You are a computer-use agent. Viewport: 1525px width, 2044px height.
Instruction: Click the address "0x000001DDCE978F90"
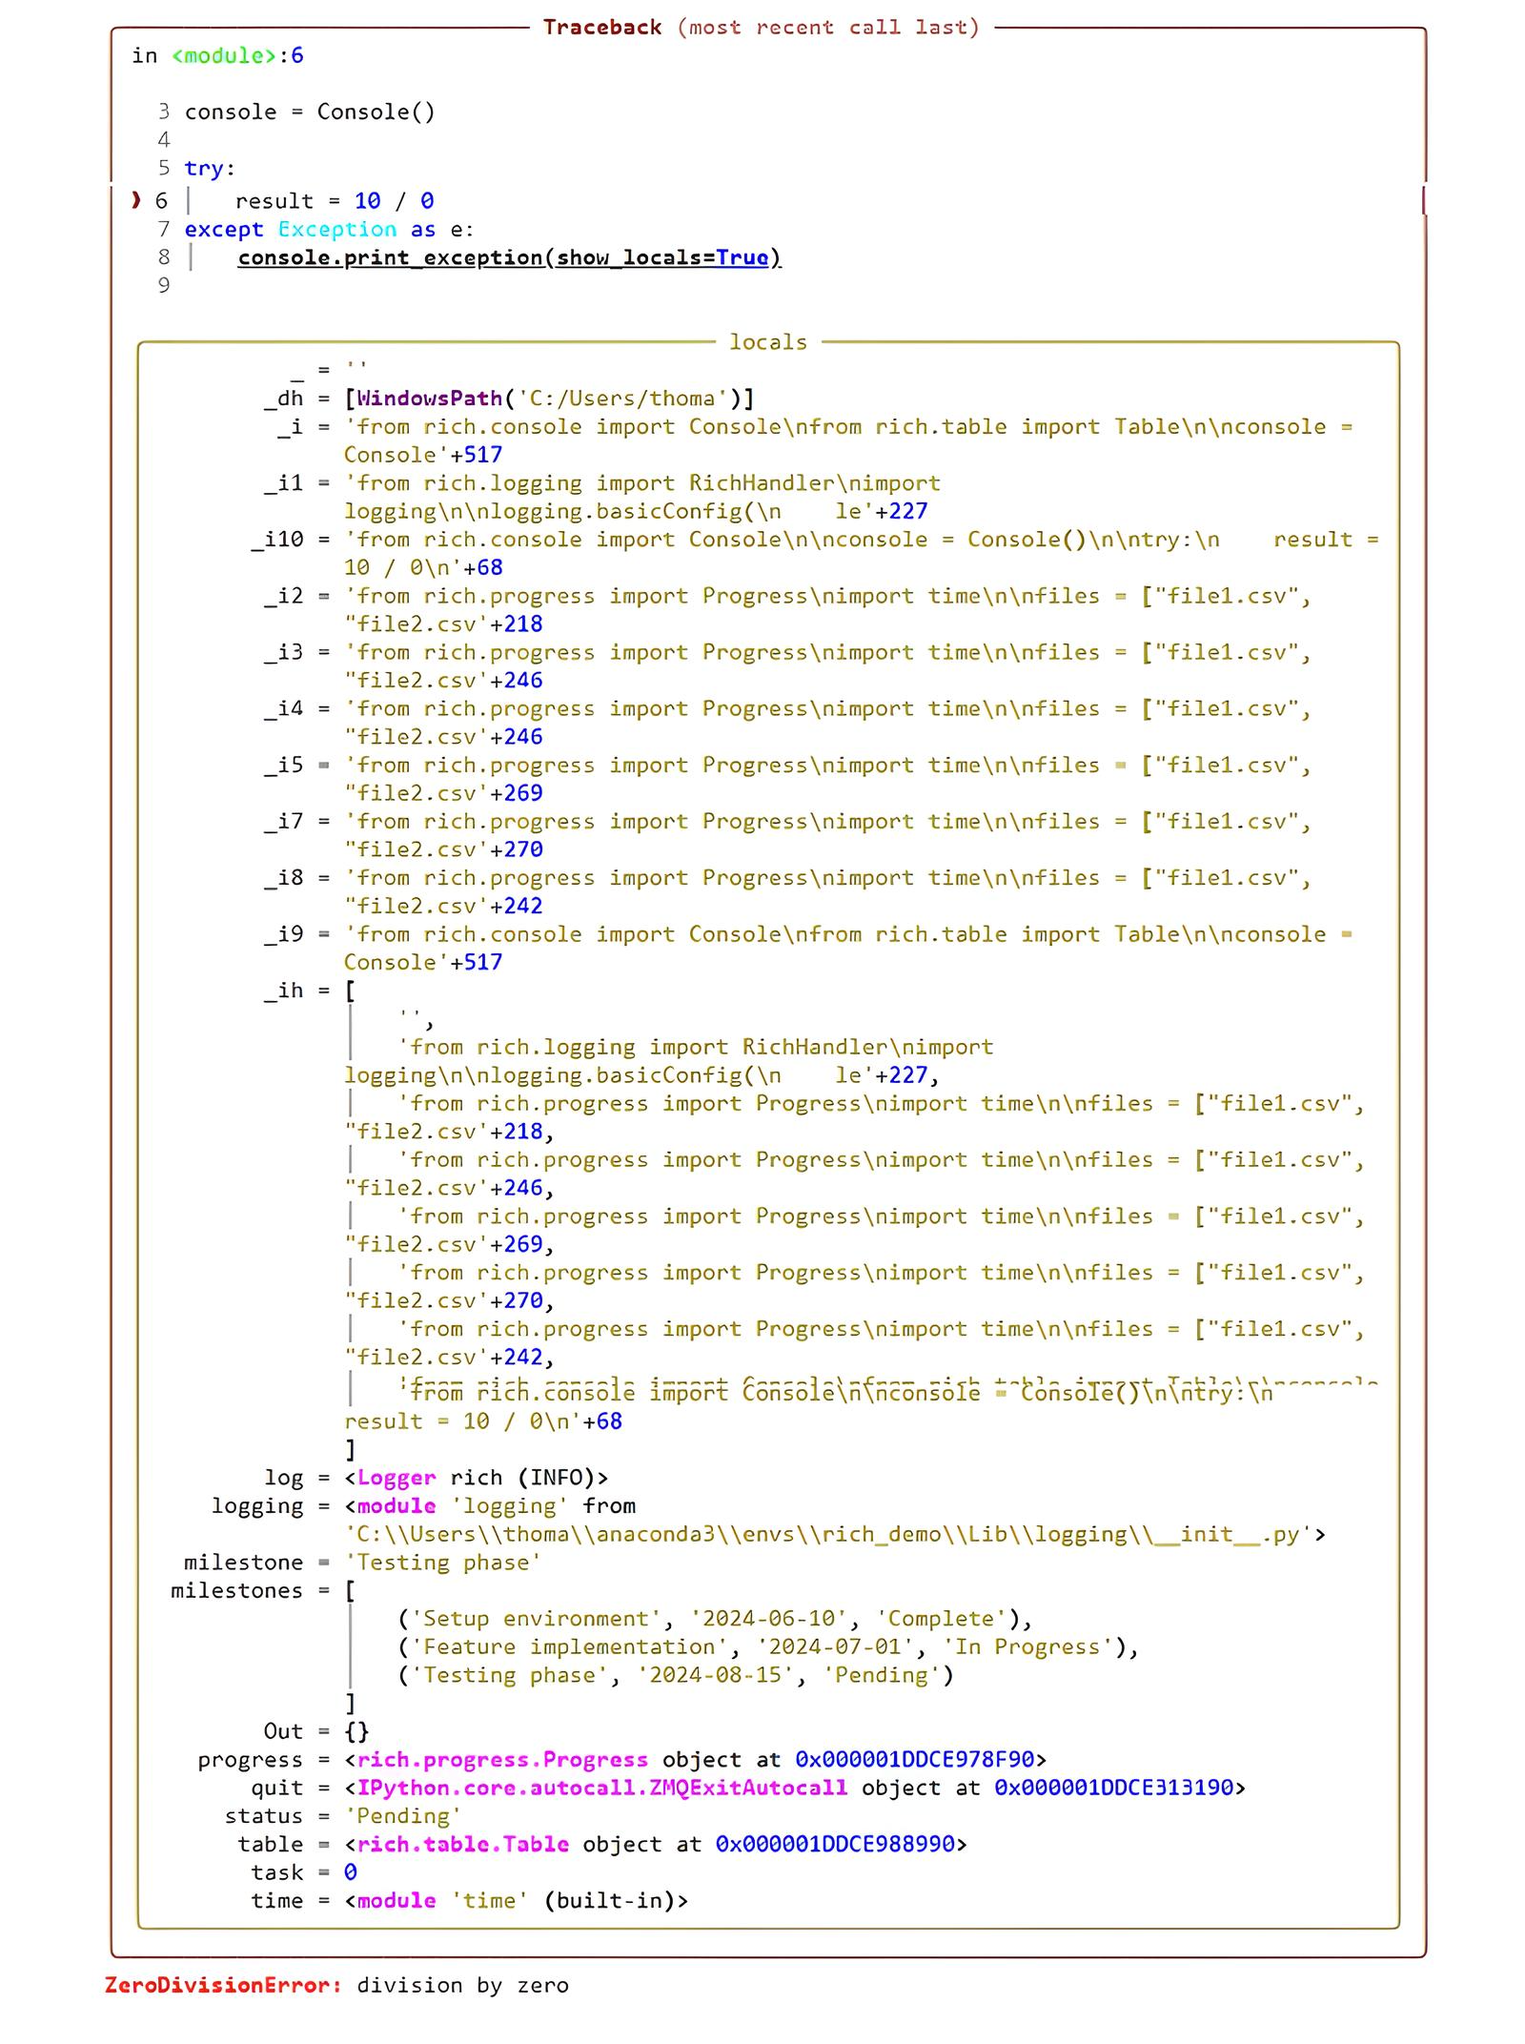click(x=915, y=1760)
